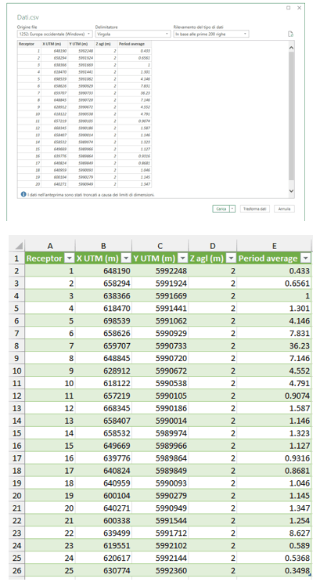Viewport: 320px width, 582px height.
Task: Click the Trasforma dati button
Action: coord(255,209)
